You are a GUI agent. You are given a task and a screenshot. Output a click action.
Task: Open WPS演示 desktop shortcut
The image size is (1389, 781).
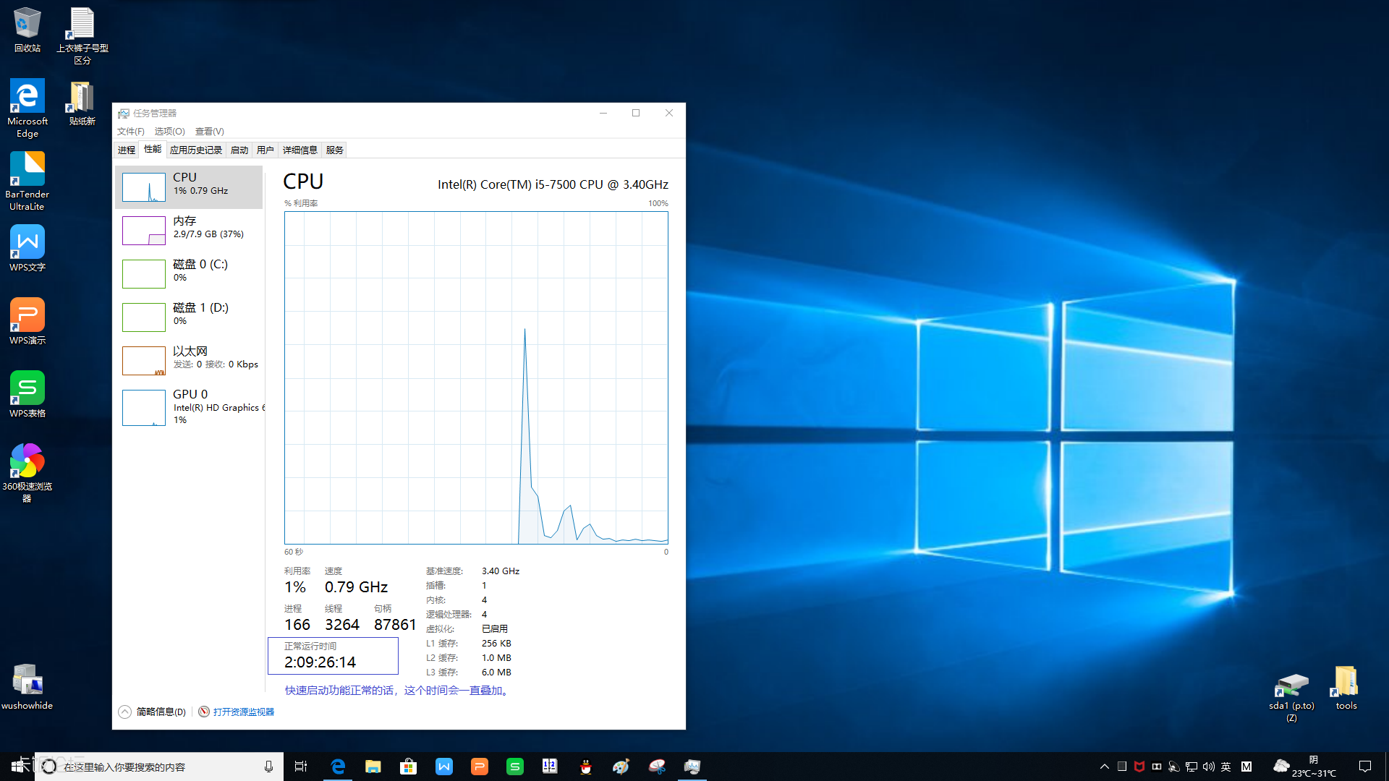pyautogui.click(x=27, y=321)
